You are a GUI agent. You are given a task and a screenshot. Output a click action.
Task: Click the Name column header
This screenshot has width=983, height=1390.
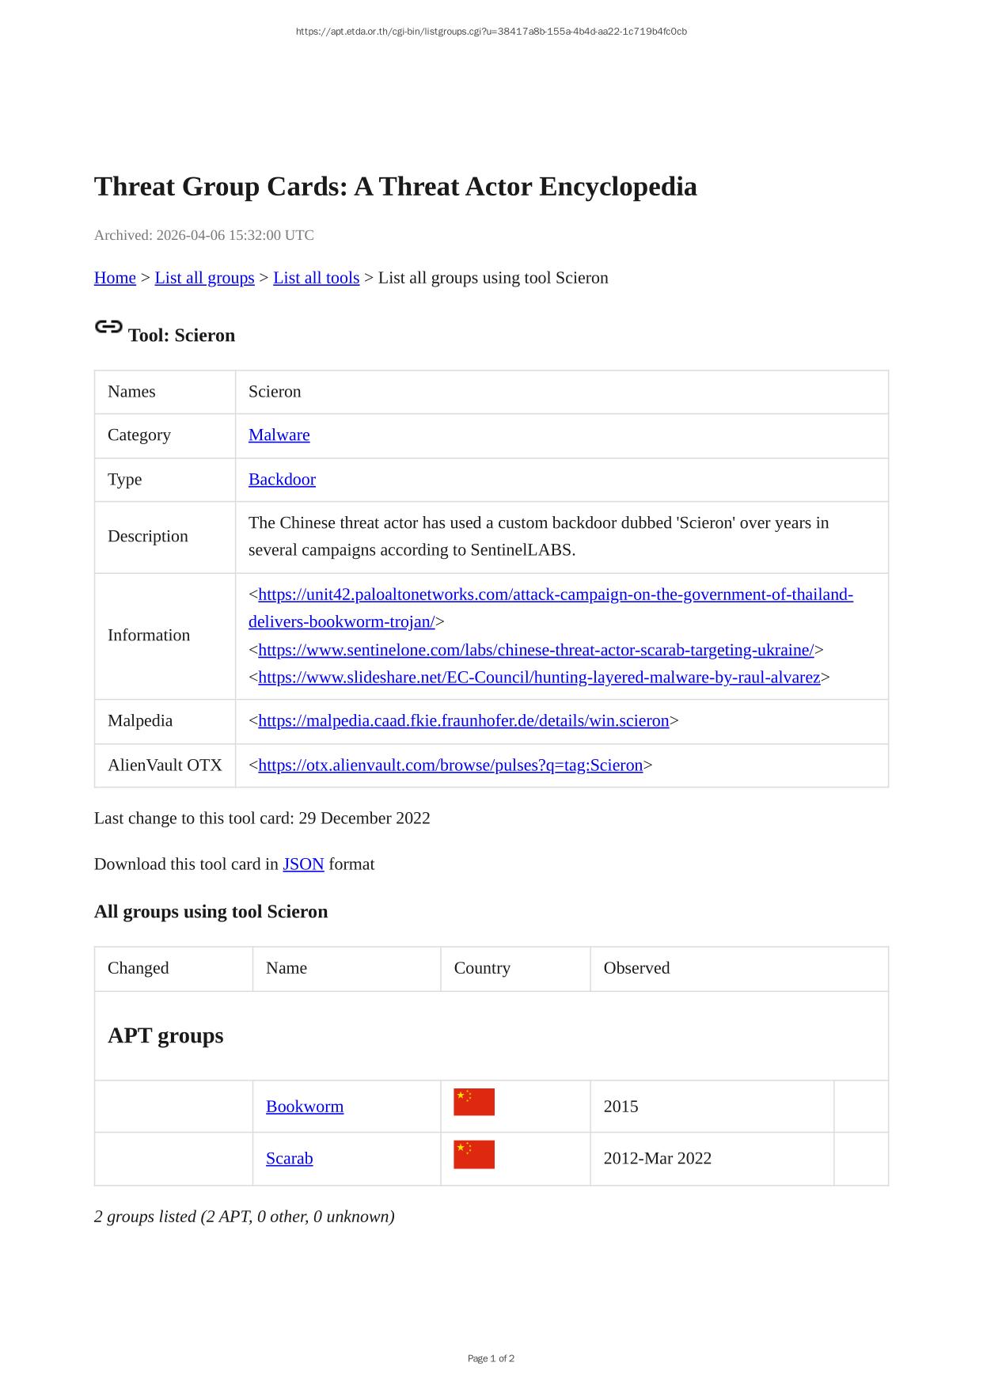click(x=287, y=968)
